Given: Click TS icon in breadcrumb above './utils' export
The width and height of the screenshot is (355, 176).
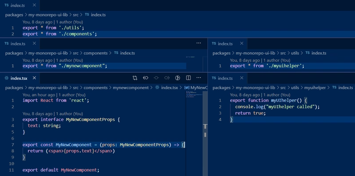Looking at the screenshot, I should [x=87, y=15].
